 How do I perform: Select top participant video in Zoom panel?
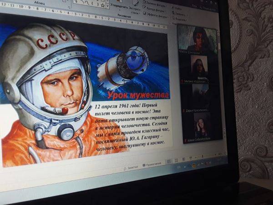(197, 38)
